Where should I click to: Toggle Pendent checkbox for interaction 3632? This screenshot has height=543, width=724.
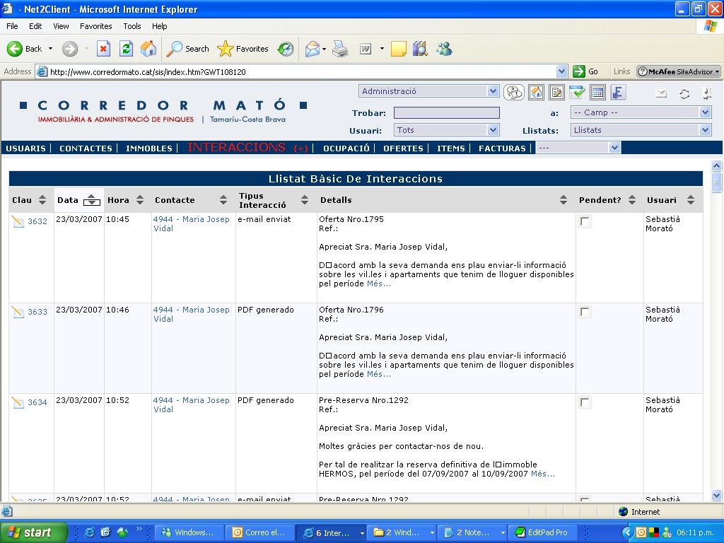(585, 221)
